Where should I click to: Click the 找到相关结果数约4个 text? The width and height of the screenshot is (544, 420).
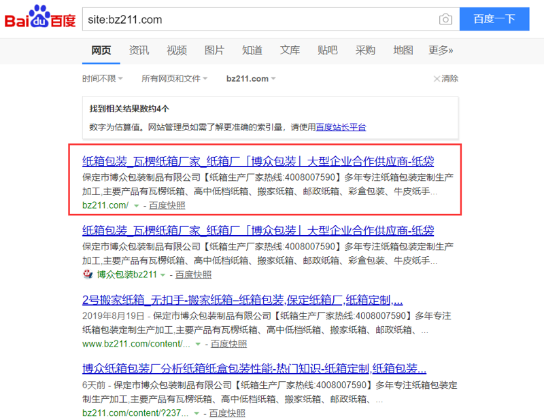coord(129,109)
